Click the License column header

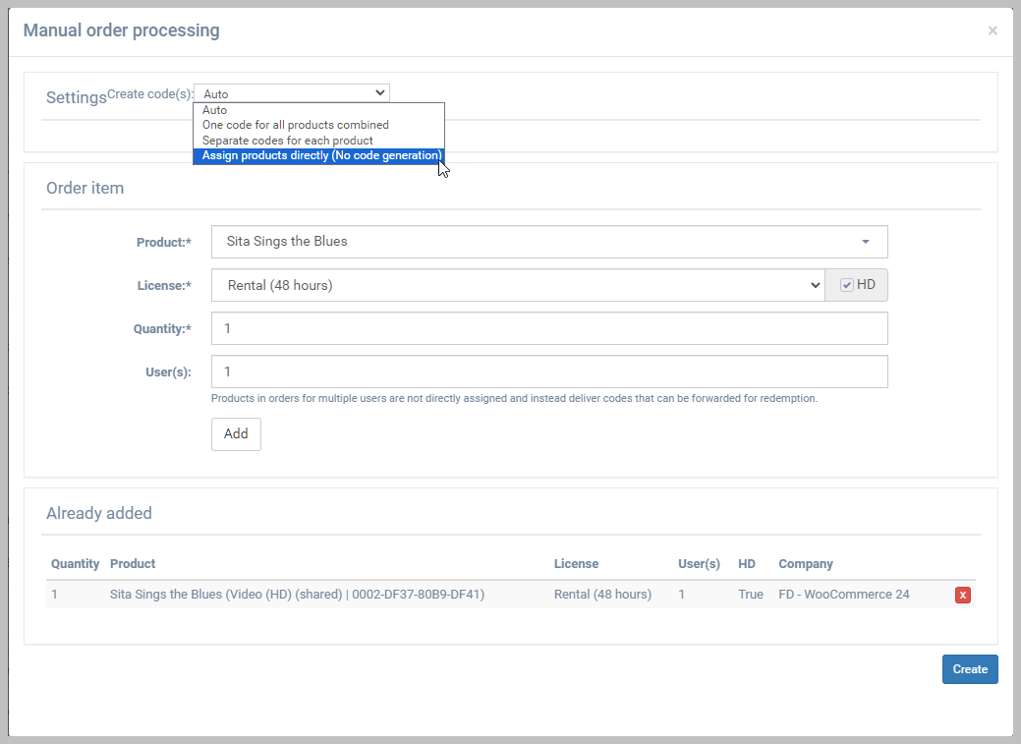click(576, 564)
